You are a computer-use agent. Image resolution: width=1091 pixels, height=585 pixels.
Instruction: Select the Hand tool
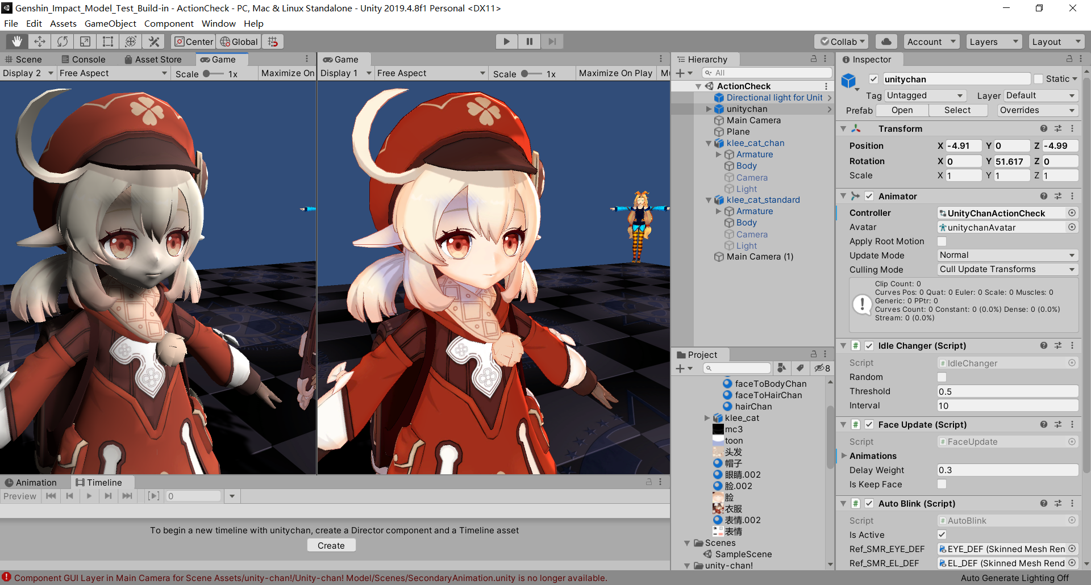point(17,41)
